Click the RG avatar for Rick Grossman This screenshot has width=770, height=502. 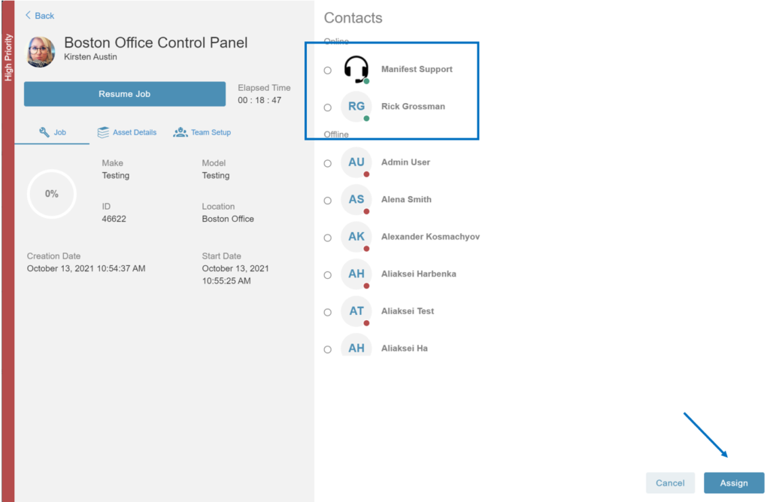click(x=356, y=107)
